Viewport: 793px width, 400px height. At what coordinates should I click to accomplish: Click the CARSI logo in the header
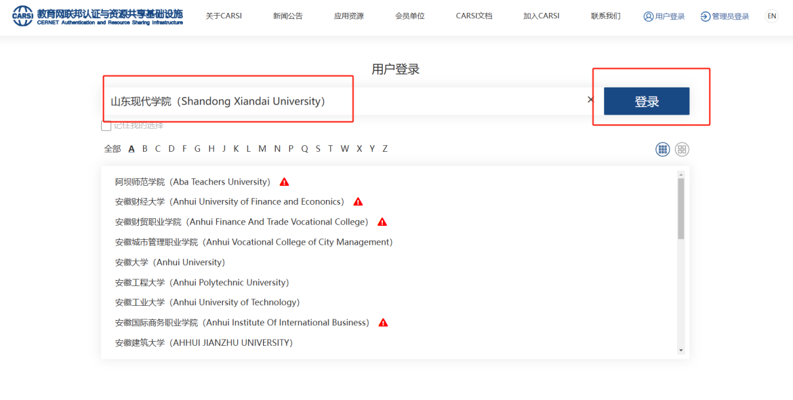(98, 17)
